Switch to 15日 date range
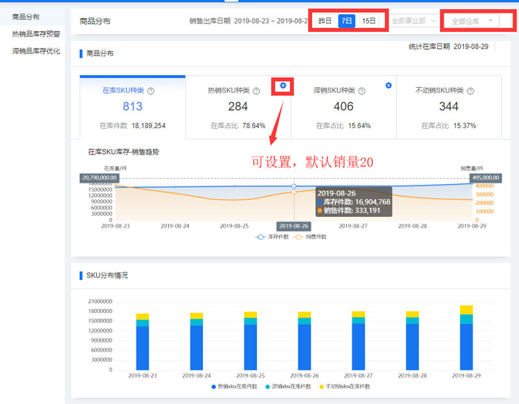This screenshot has height=404, width=519. click(x=368, y=21)
